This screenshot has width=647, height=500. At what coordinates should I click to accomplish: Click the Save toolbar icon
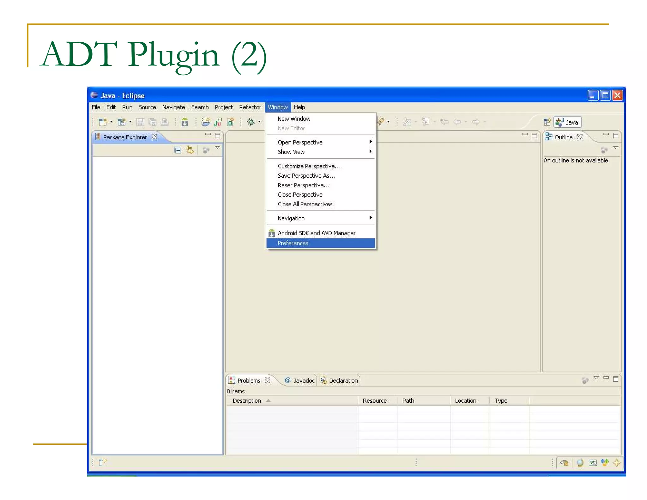(140, 122)
